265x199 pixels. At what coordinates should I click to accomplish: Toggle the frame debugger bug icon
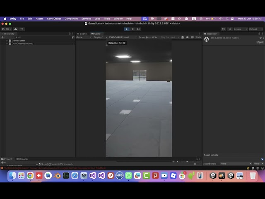coord(183,37)
